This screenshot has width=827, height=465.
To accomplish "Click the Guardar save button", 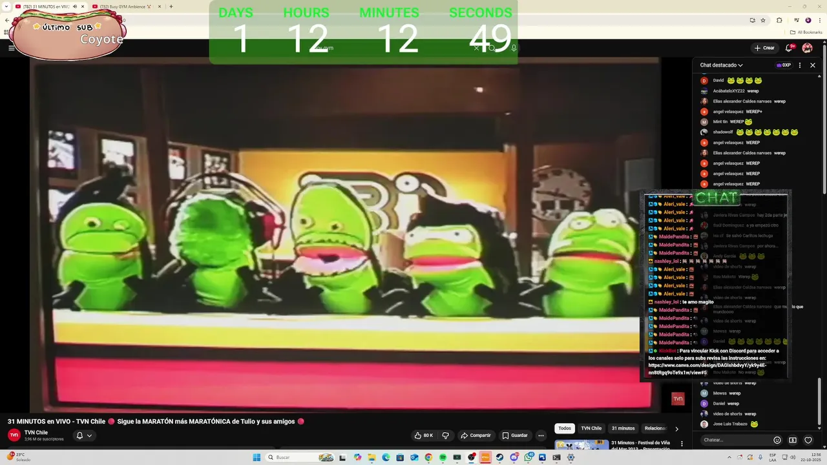I will (x=515, y=435).
